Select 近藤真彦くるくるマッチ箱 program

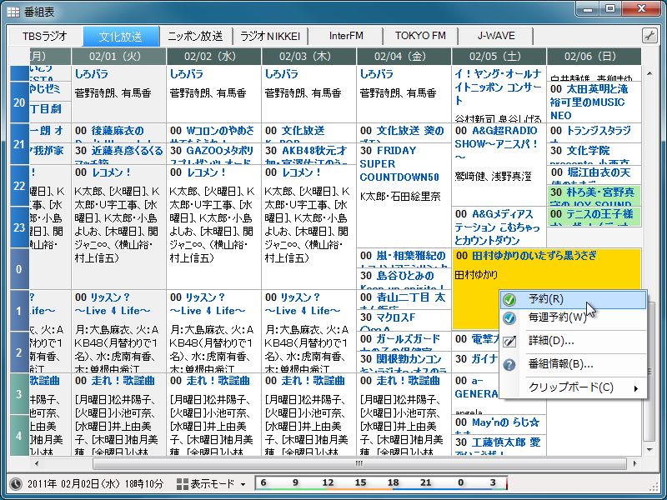(118, 154)
